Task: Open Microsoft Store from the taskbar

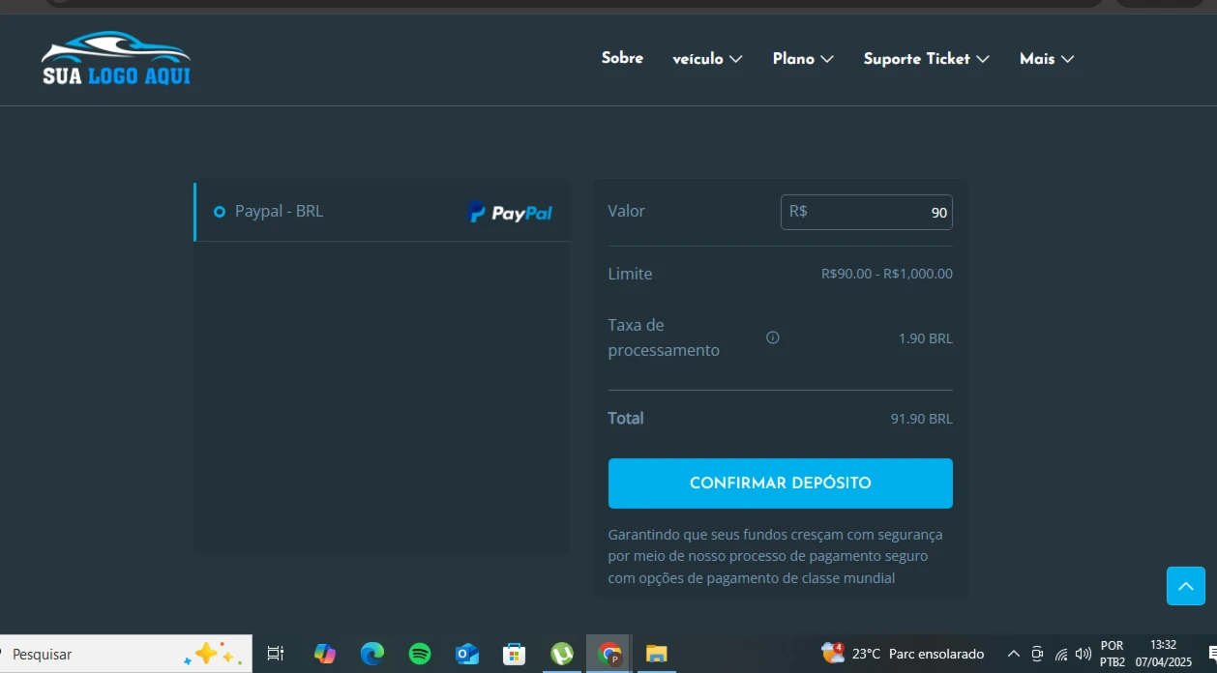Action: point(515,654)
